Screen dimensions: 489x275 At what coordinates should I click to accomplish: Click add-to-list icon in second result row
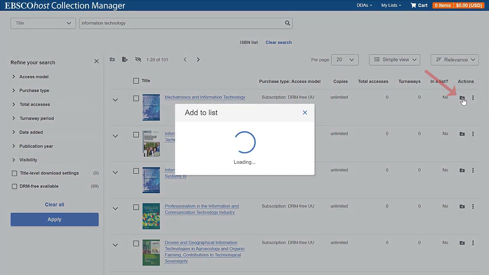pos(462,134)
